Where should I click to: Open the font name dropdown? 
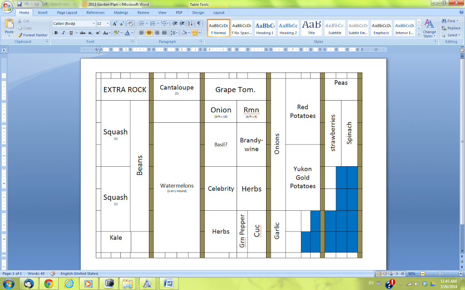click(94, 24)
